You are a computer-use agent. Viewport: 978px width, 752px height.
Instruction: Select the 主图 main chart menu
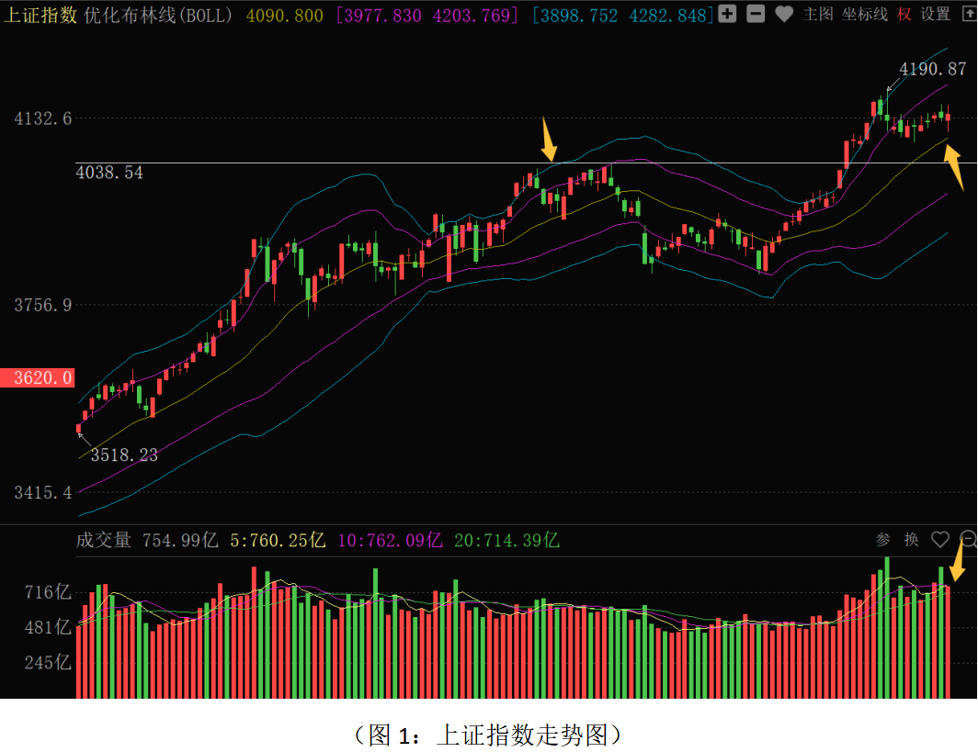[x=818, y=14]
